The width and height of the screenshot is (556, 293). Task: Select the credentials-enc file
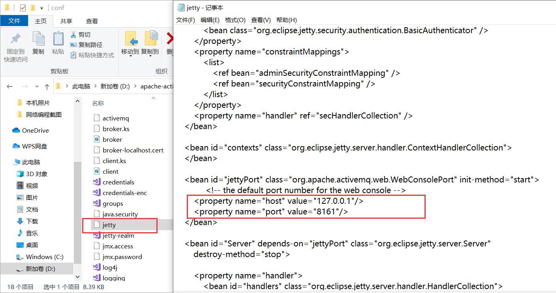[120, 193]
